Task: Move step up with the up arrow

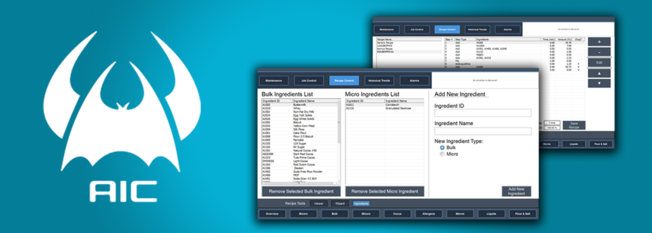Action: click(x=599, y=73)
